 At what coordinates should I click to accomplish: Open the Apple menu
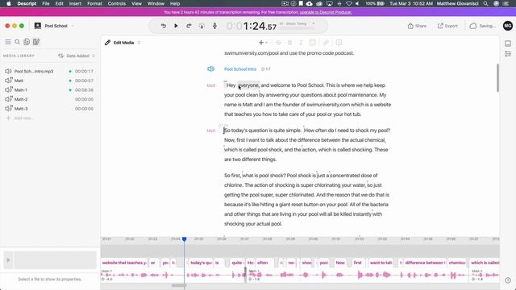(x=9, y=3)
